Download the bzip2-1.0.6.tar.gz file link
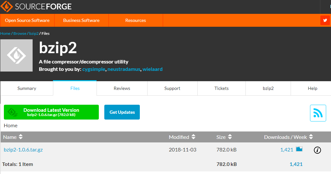This screenshot has height=174, width=331. coord(23,150)
